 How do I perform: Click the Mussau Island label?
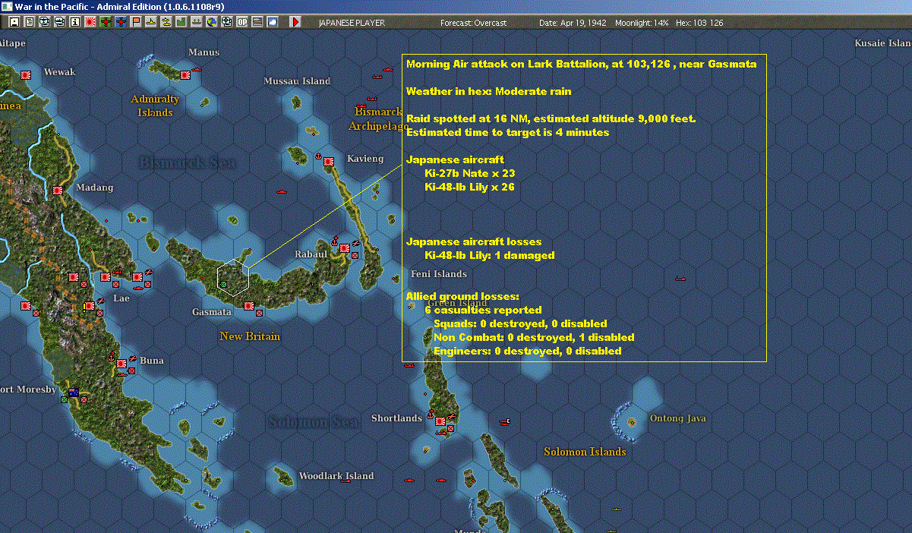(297, 81)
